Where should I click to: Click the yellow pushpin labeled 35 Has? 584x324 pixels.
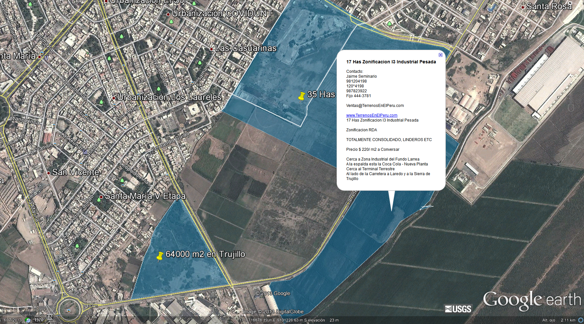click(302, 96)
